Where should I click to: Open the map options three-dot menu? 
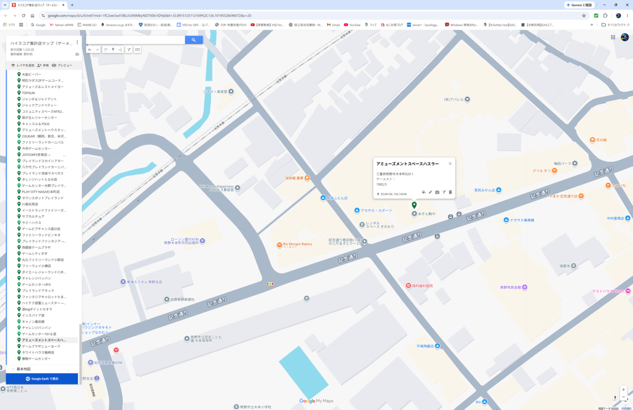(x=77, y=43)
